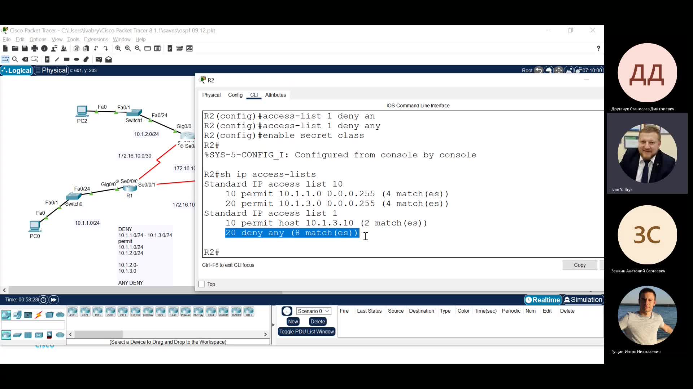Click the workspace scroll left arrow
The image size is (693, 389).
4,290
